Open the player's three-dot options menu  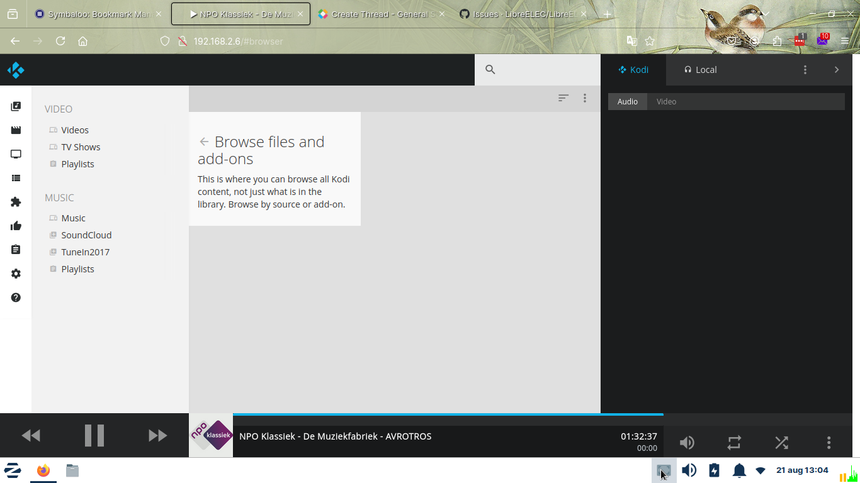(x=829, y=443)
